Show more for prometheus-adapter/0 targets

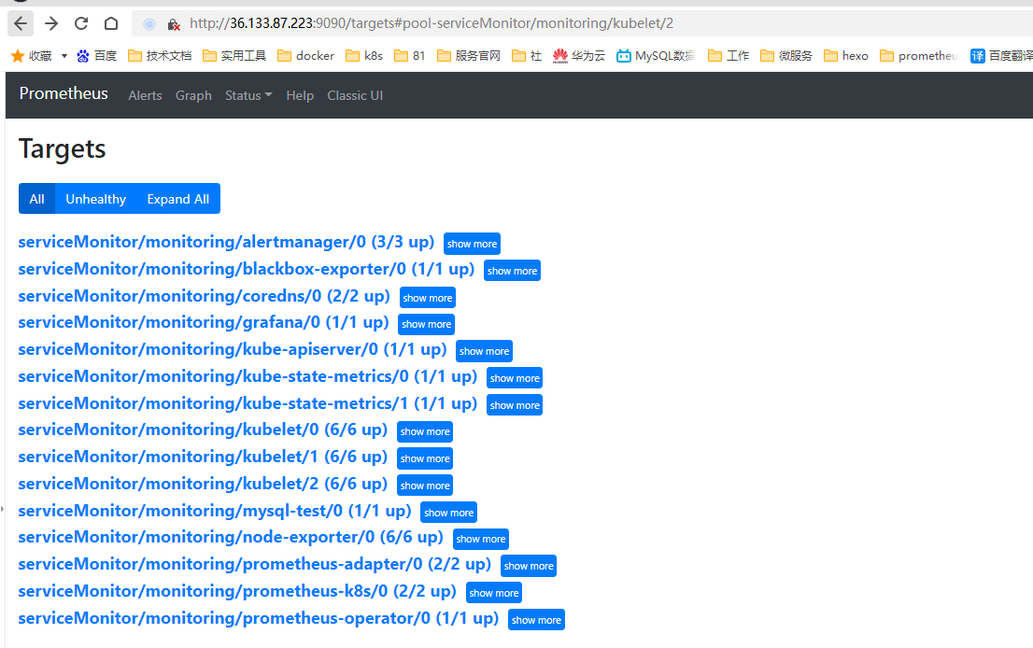point(529,566)
